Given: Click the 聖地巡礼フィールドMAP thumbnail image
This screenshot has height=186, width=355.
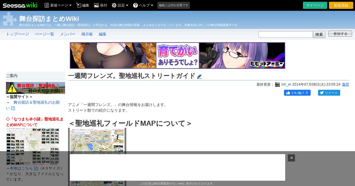Looking at the screenshot, I should click(97, 157).
